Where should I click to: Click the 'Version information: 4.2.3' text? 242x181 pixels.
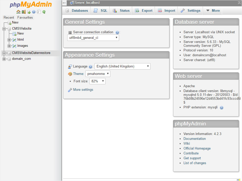click(x=202, y=134)
